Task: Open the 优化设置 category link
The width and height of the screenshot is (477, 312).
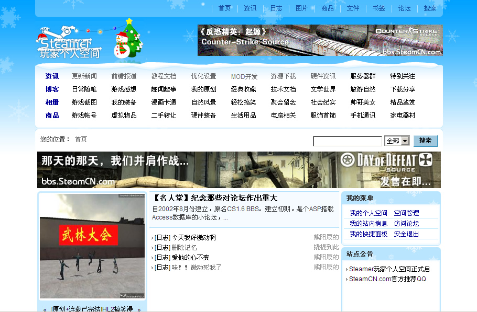Action: click(203, 76)
